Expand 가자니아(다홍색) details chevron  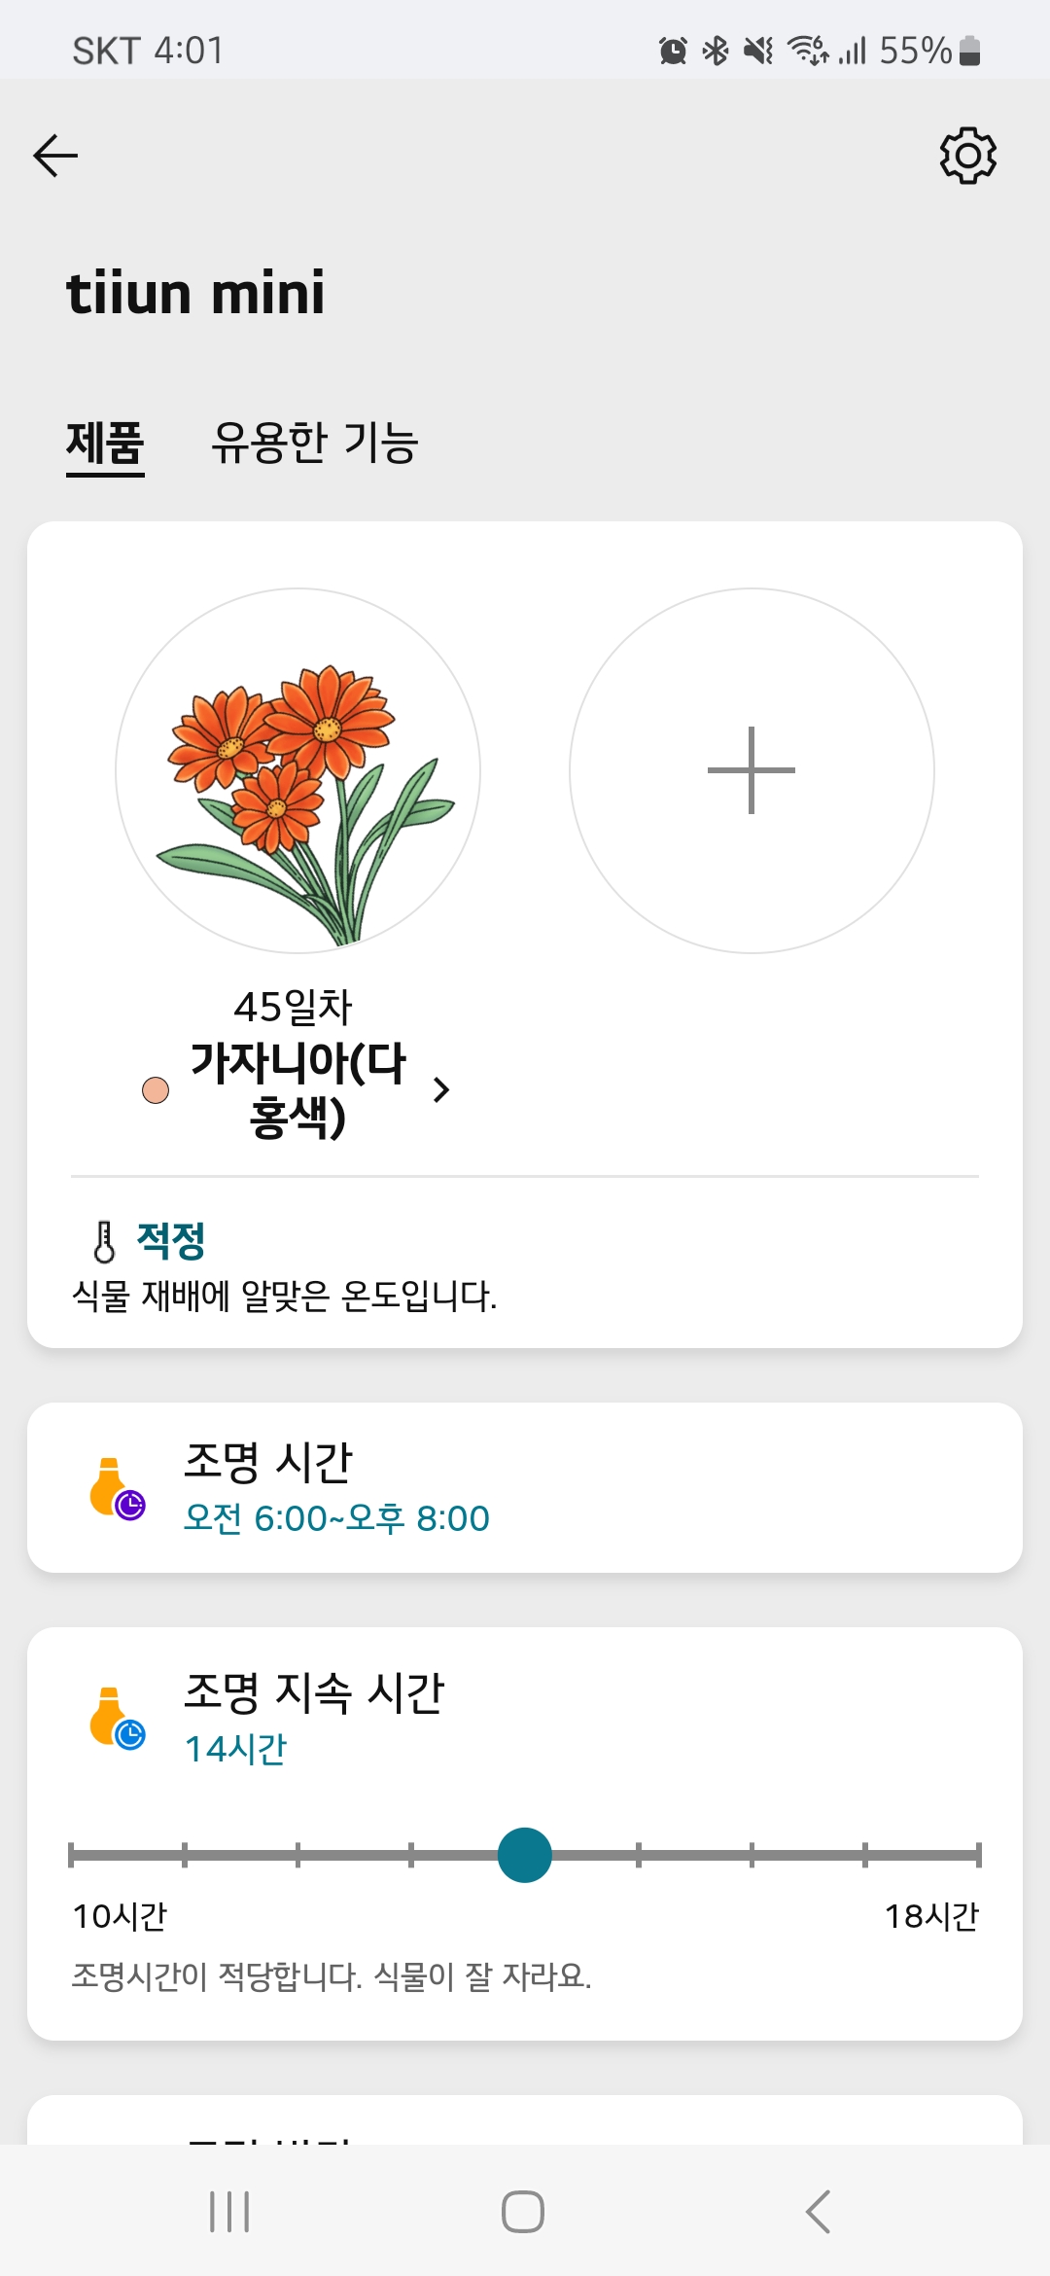441,1090
